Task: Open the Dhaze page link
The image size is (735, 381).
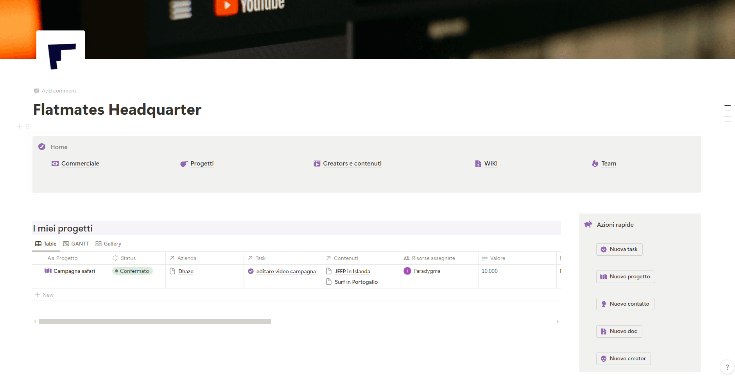Action: pos(186,271)
